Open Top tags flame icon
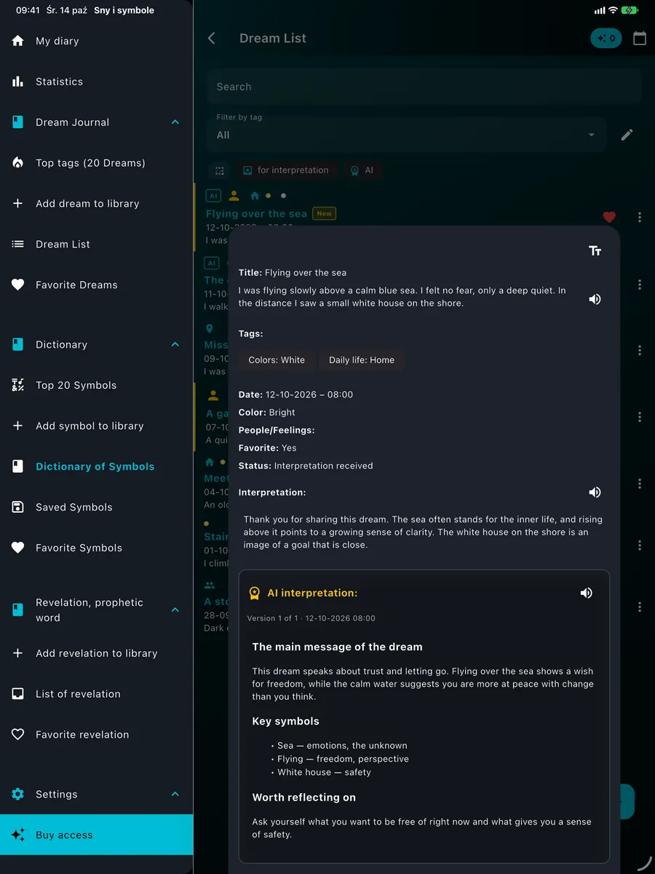This screenshot has height=874, width=655. 18,163
